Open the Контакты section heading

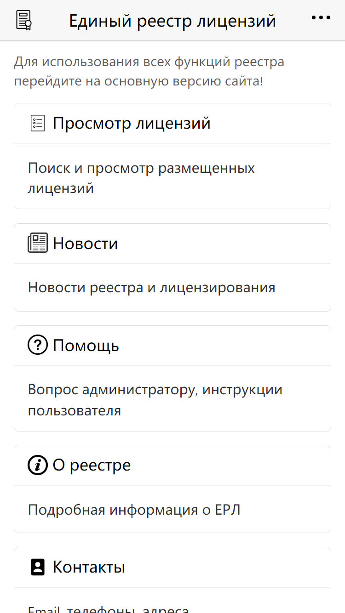(x=89, y=567)
